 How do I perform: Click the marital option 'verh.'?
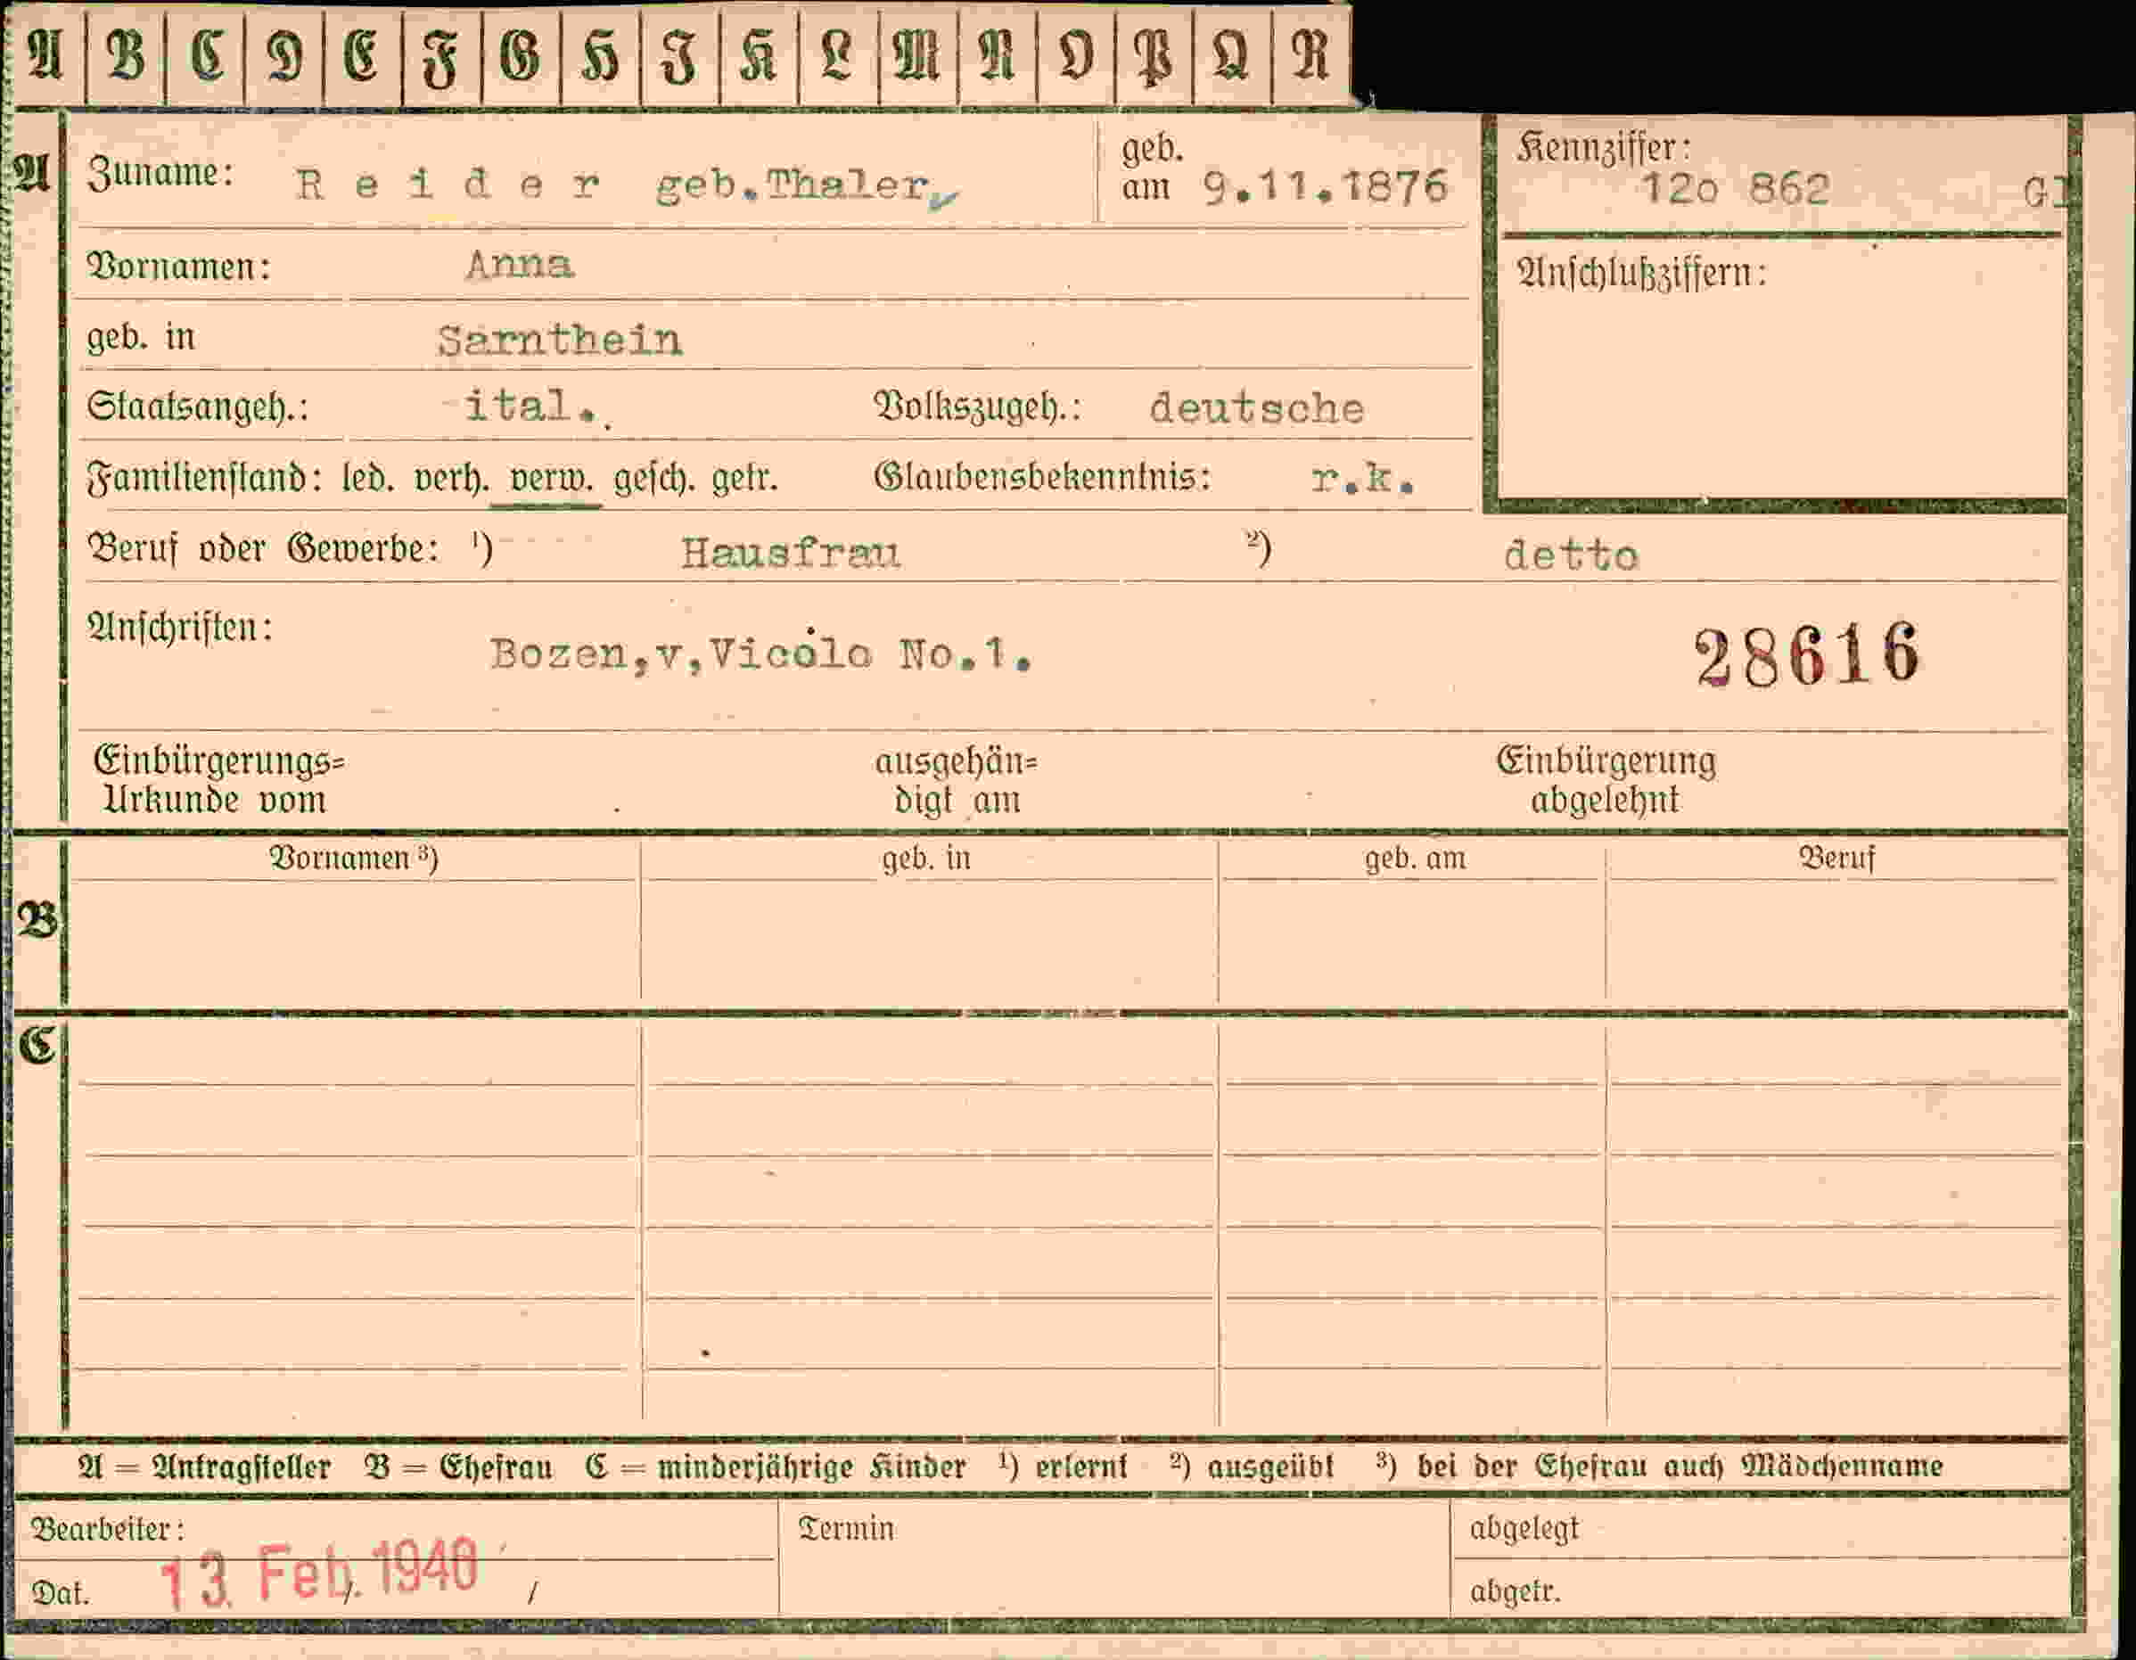451,477
